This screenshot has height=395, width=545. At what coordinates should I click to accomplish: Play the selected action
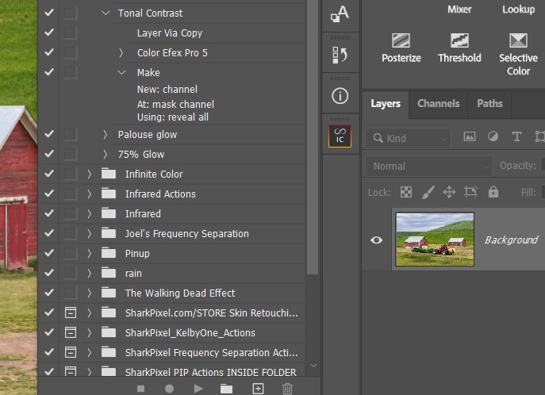[x=198, y=388]
